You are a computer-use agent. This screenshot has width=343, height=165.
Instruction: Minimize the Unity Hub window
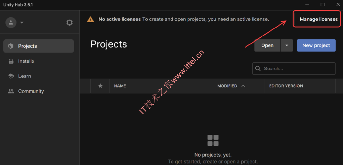tap(307, 5)
